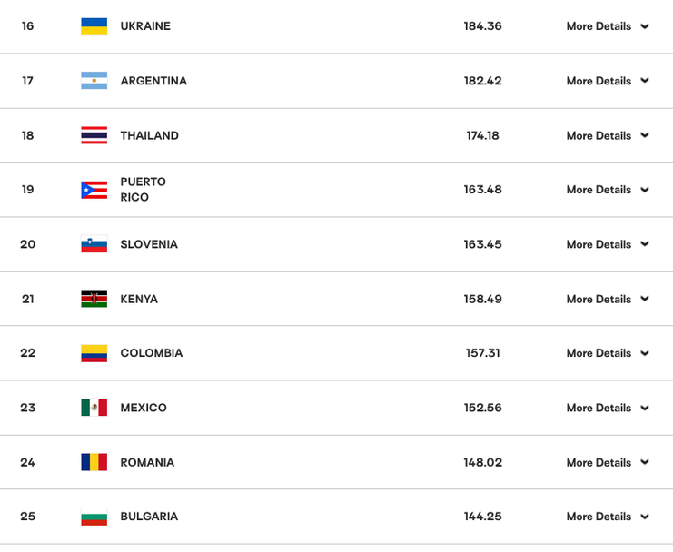Expand More Details chevron for Ukraine
This screenshot has height=552, width=673.
pyautogui.click(x=645, y=26)
